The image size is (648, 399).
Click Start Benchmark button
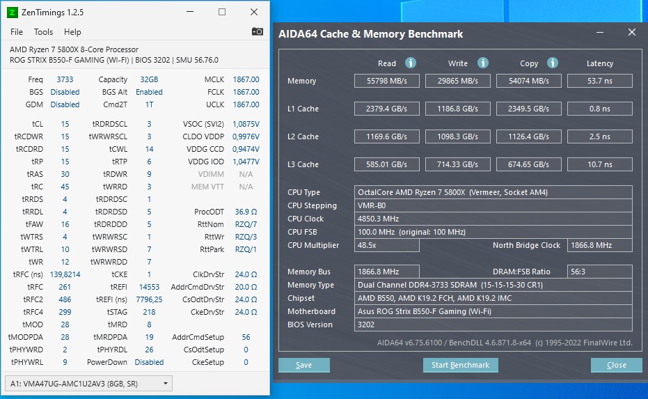click(x=460, y=365)
